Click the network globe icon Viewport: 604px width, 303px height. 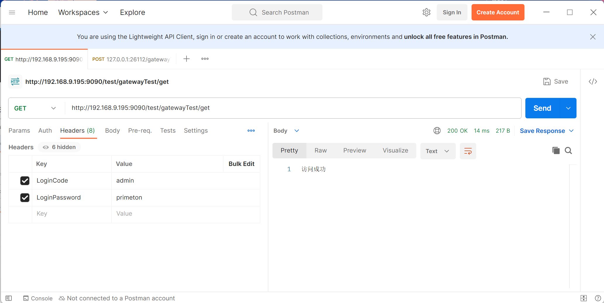point(437,131)
